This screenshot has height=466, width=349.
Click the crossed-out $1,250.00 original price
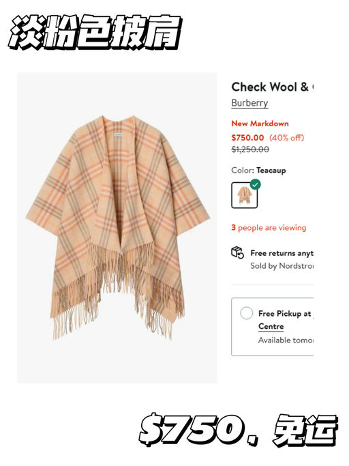250,149
